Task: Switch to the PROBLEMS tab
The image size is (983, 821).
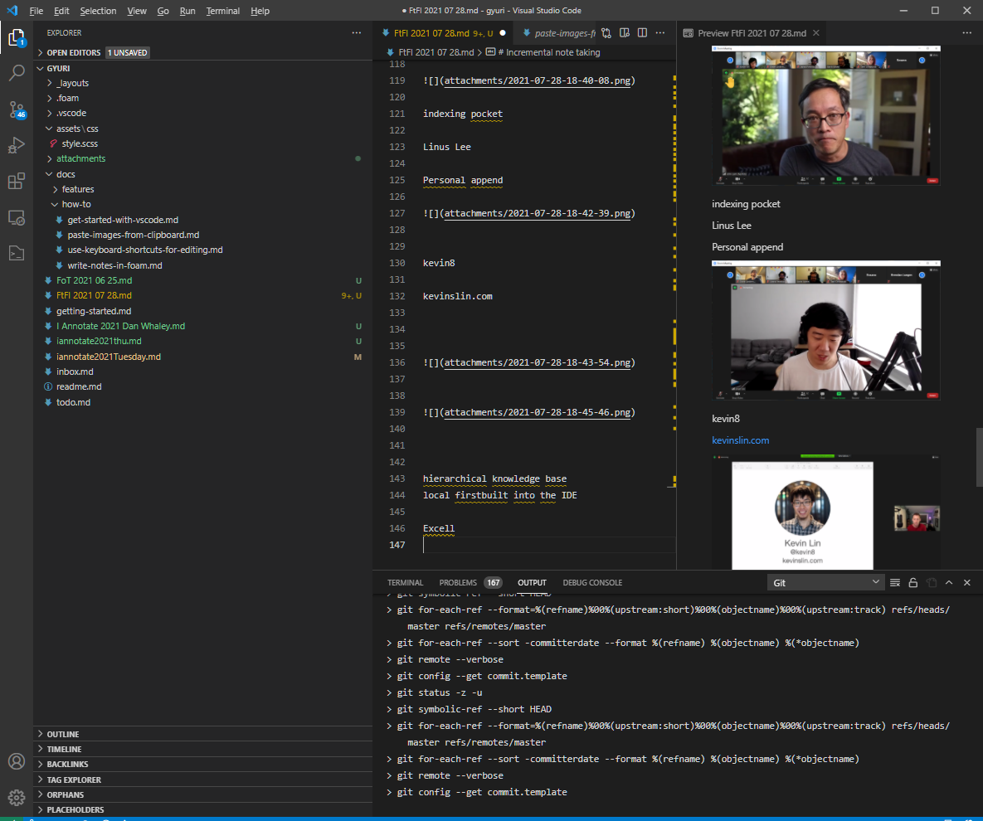Action: (458, 583)
